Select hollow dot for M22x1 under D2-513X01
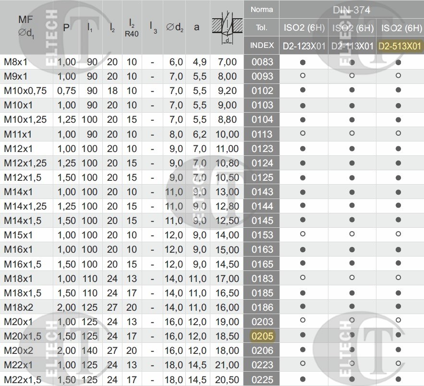 [400, 365]
